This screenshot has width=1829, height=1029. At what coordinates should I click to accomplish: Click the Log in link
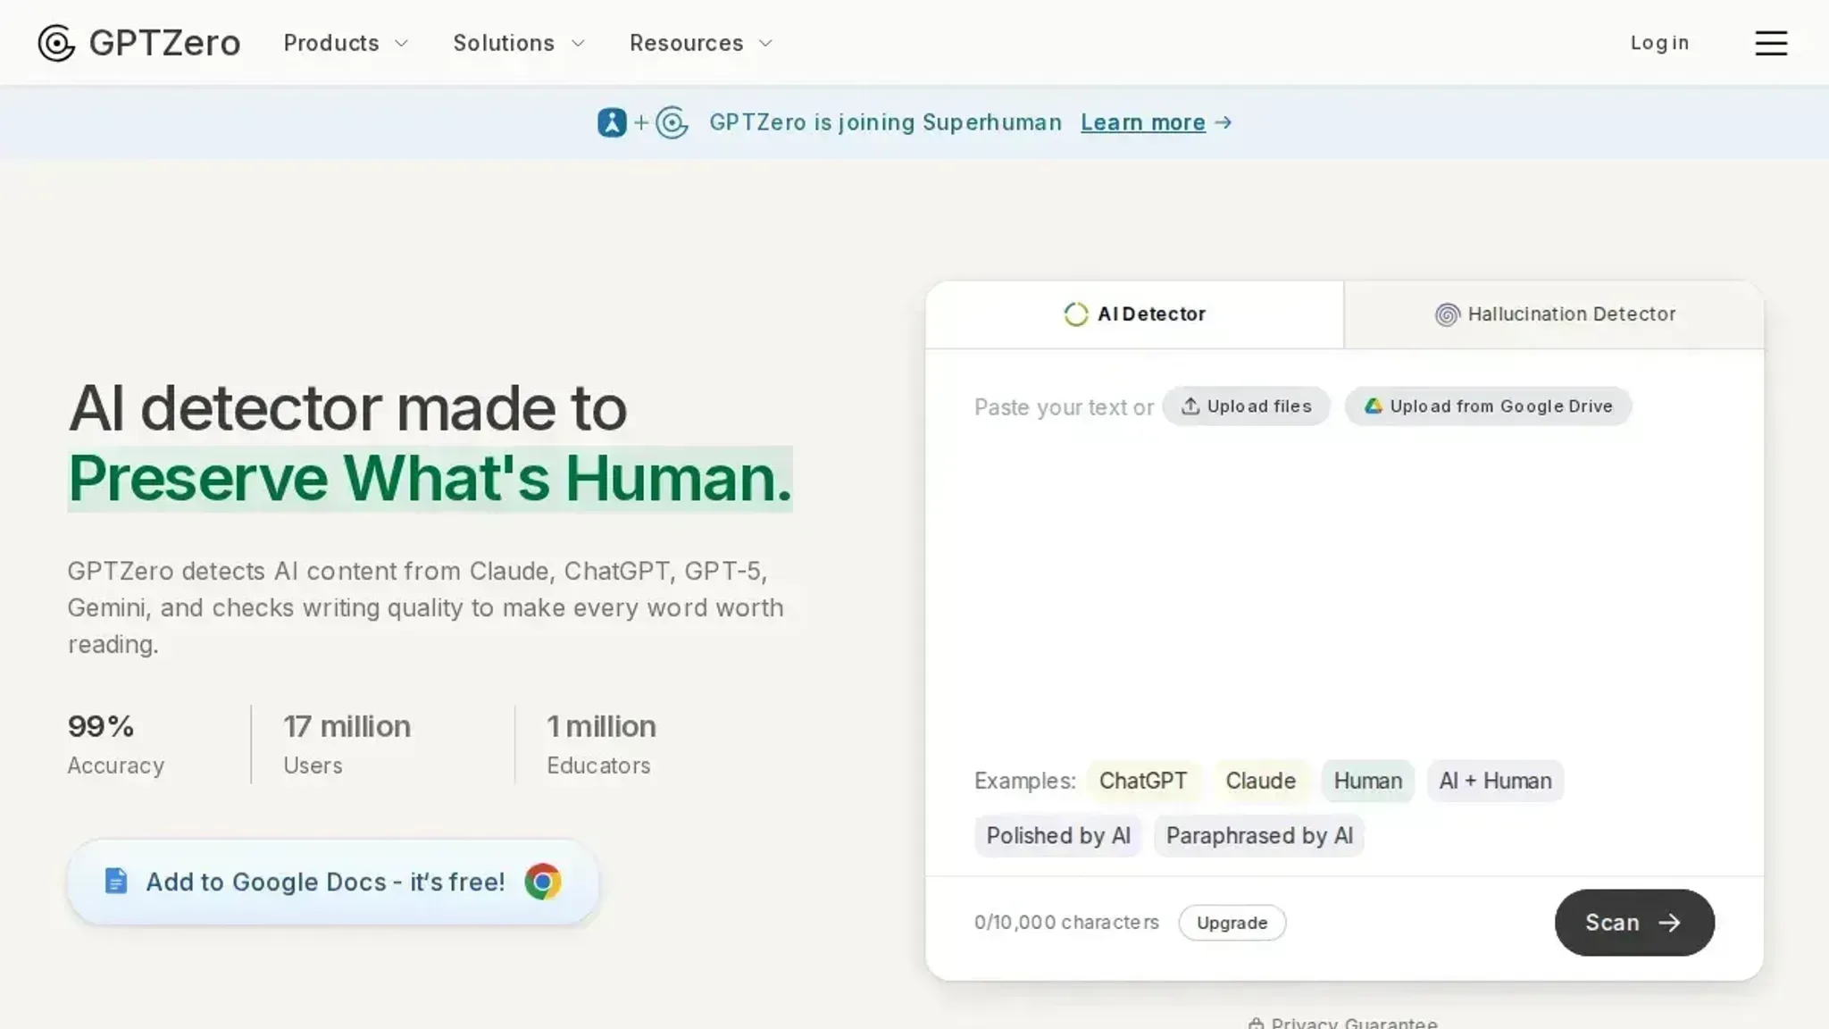[1659, 43]
